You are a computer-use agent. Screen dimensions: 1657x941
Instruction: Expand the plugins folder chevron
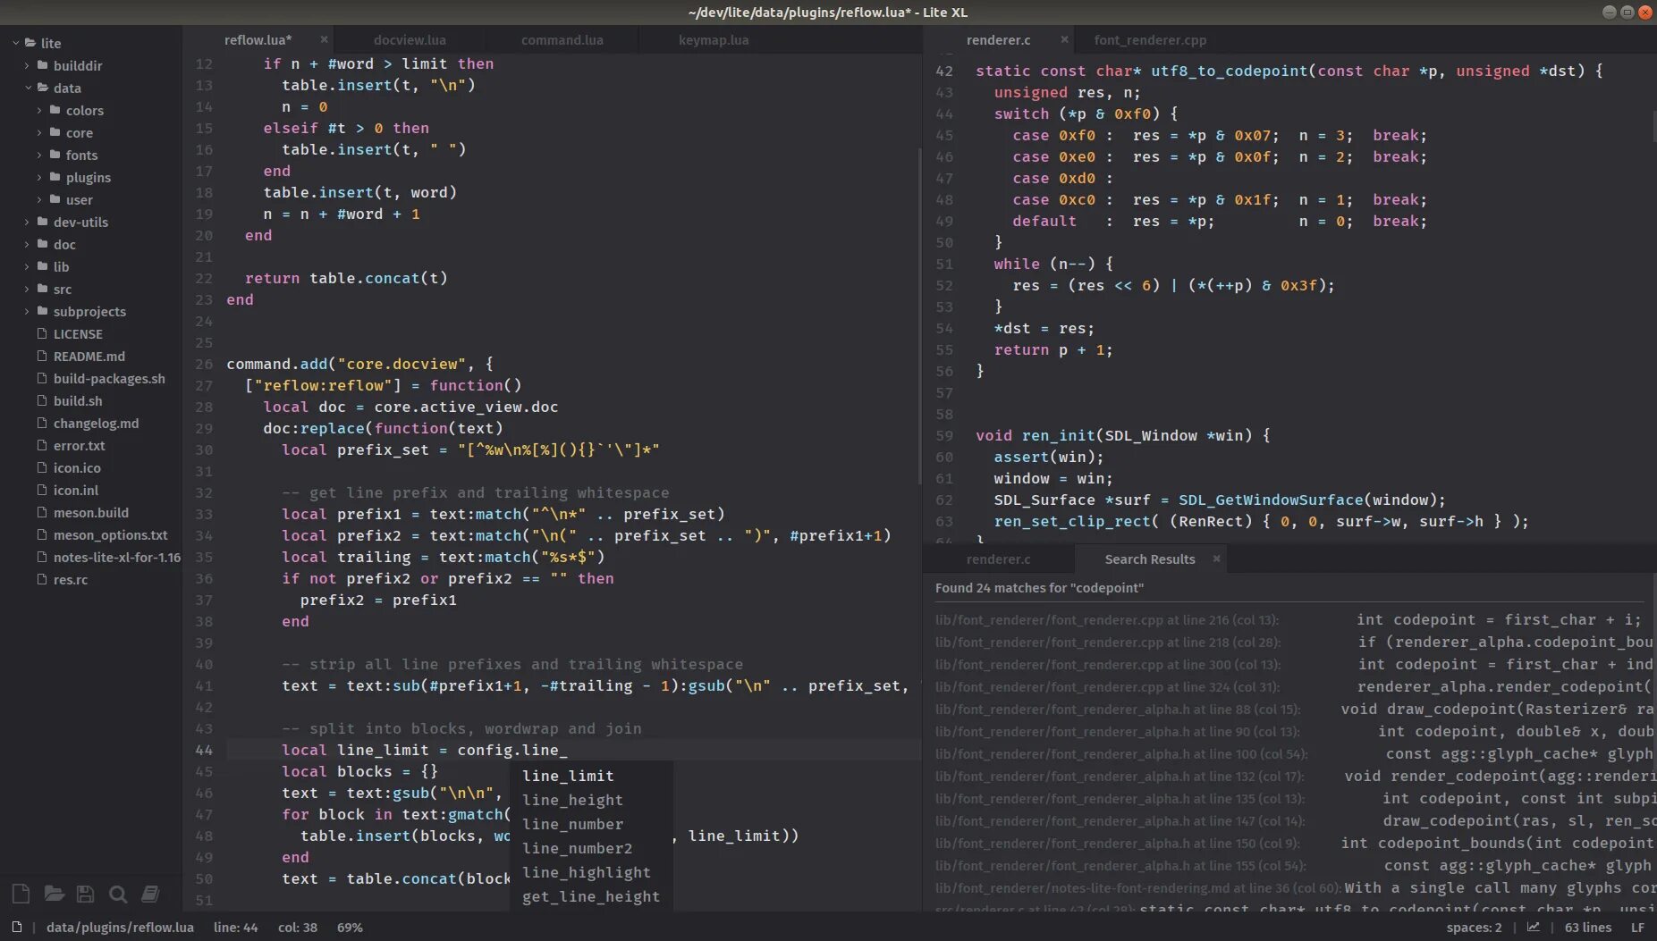[39, 177]
